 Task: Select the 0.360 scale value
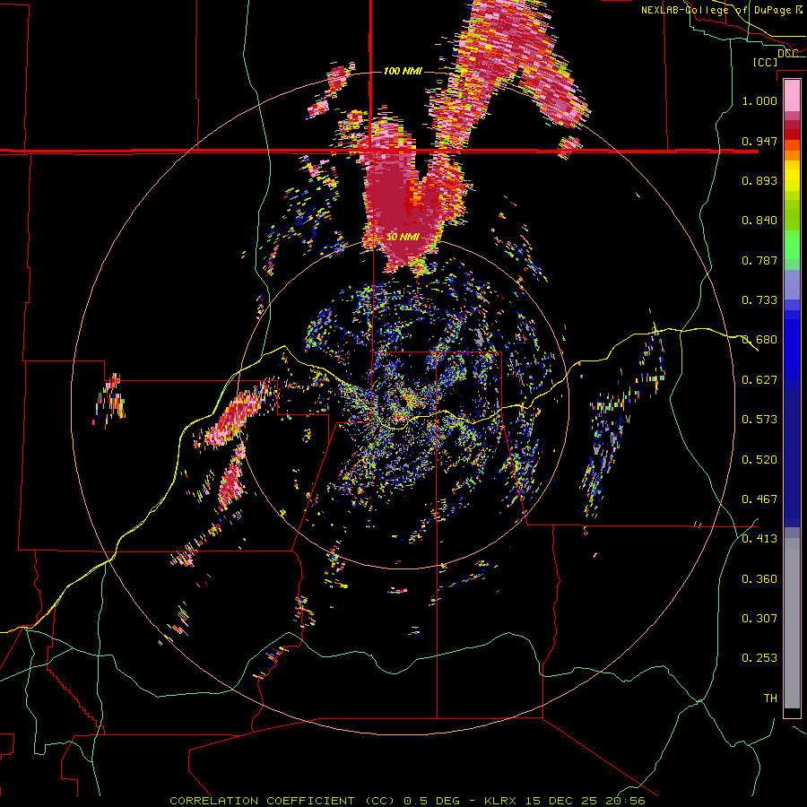click(759, 578)
